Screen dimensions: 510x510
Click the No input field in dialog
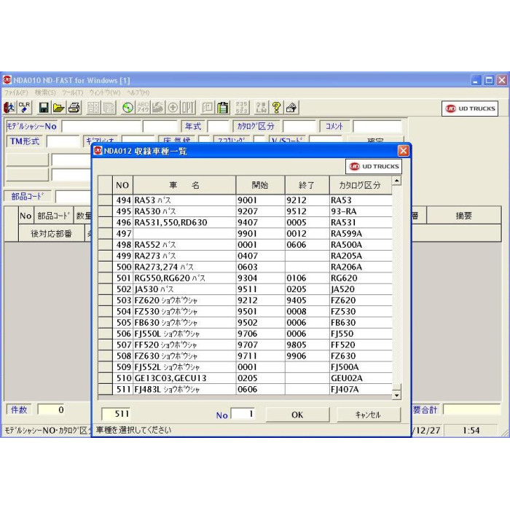243,414
